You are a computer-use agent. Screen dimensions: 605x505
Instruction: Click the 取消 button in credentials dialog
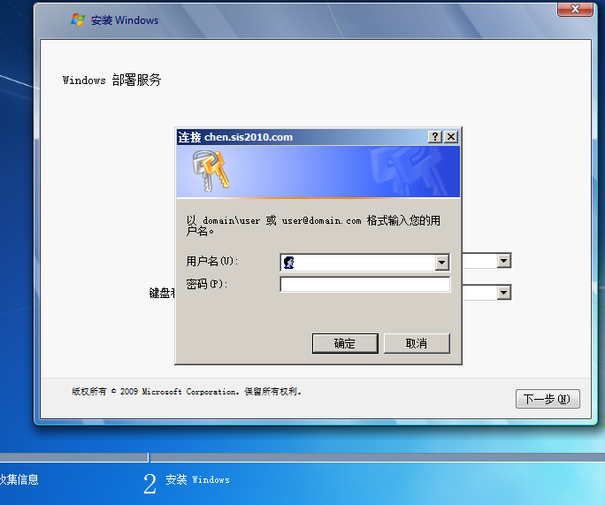click(417, 343)
